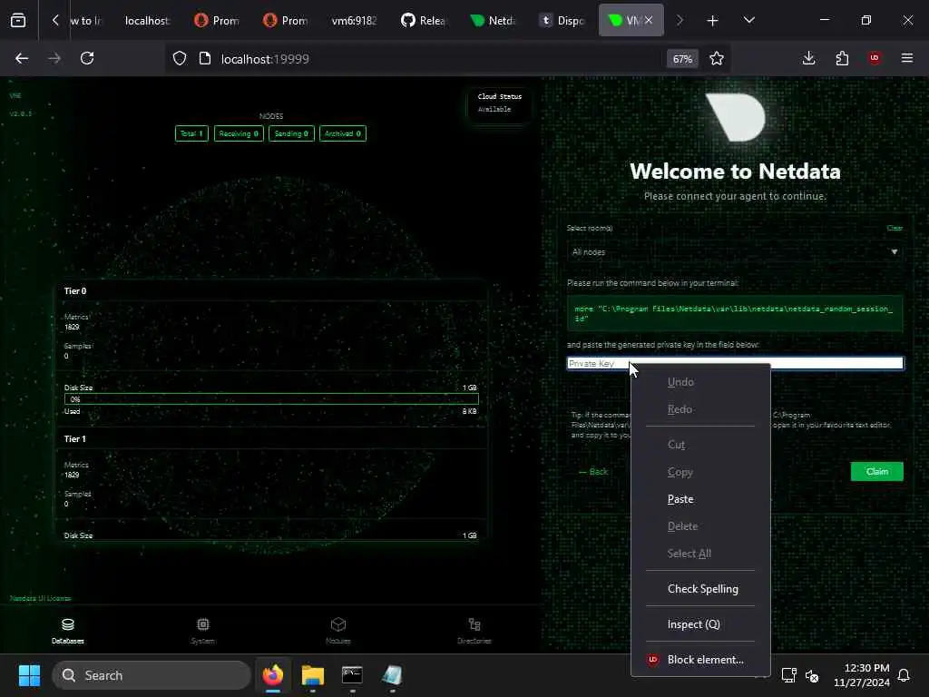Close the active VM tab
929x697 pixels.
coord(649,20)
